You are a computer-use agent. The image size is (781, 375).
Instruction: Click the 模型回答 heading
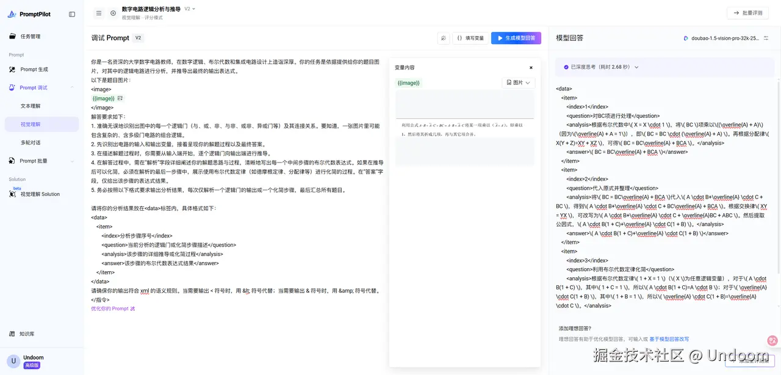coord(569,38)
